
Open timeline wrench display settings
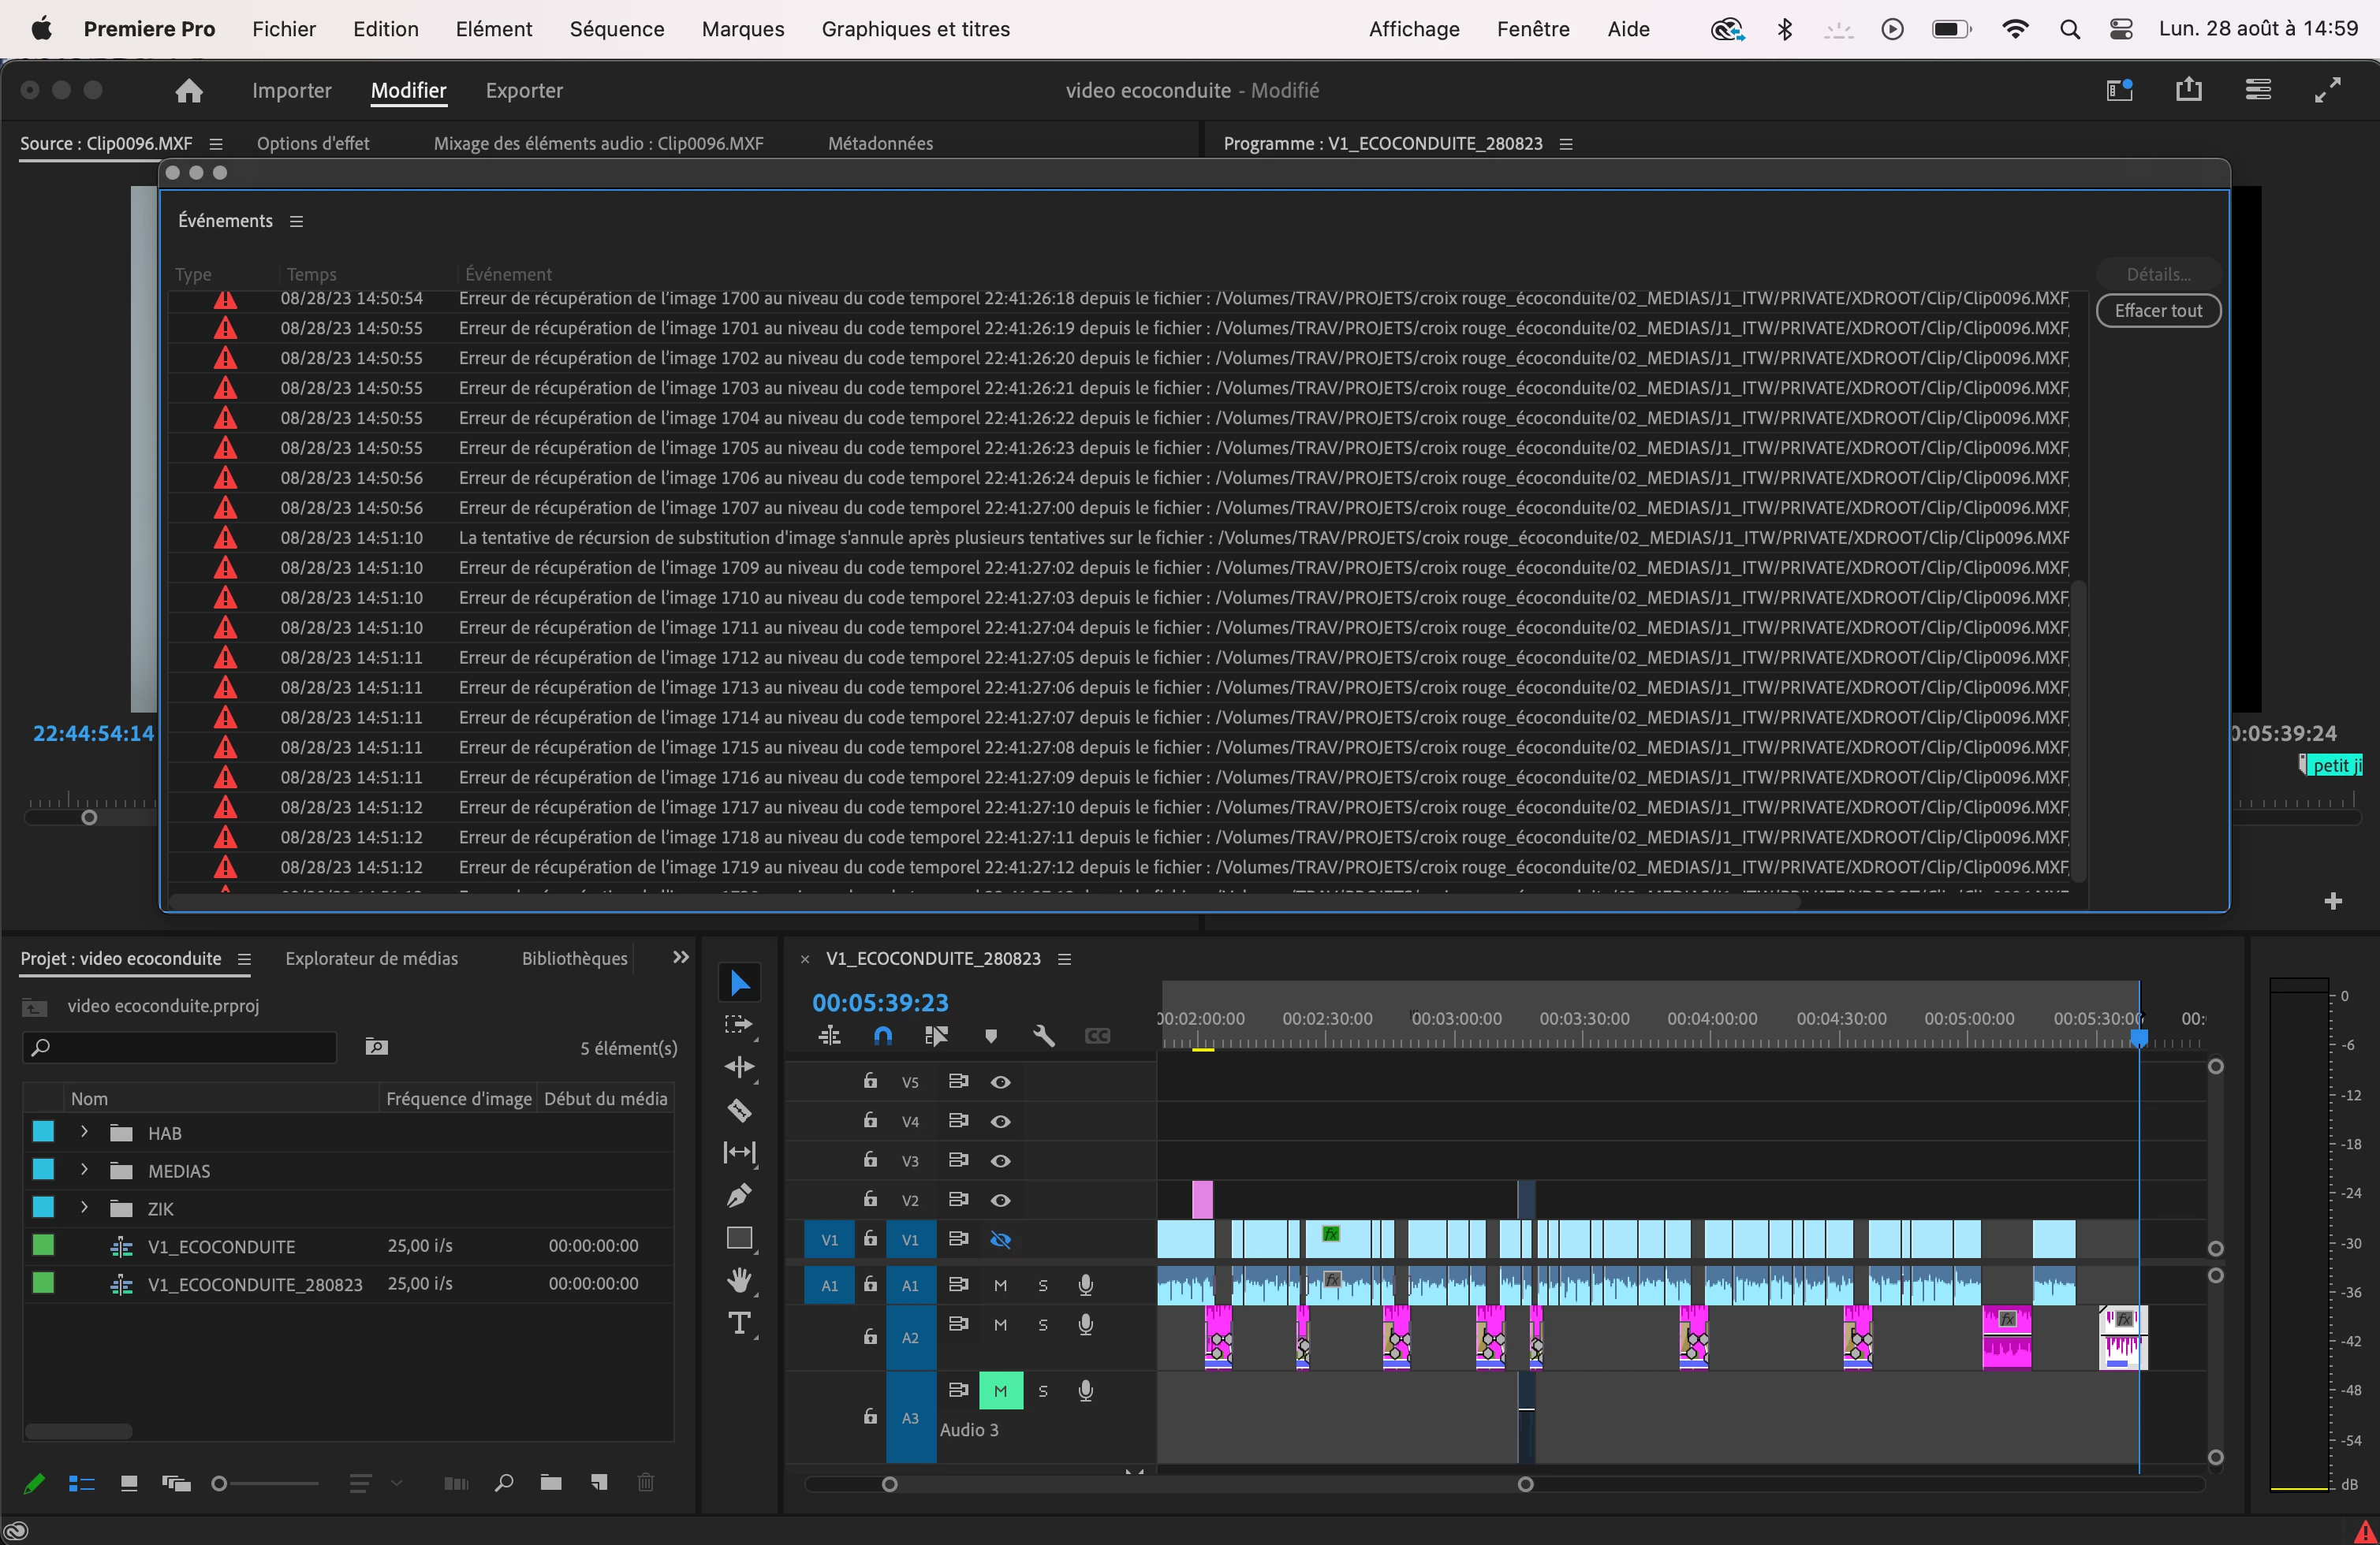point(1044,1037)
